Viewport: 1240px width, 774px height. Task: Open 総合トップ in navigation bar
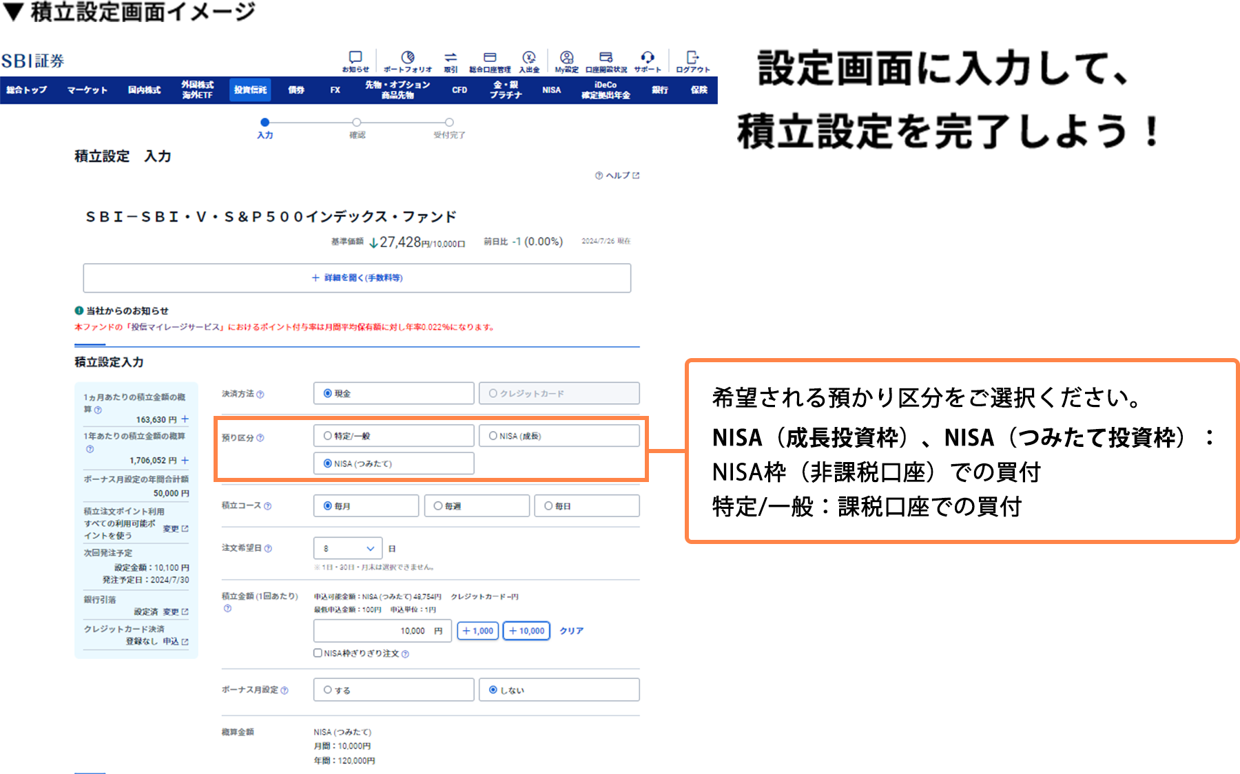(27, 90)
